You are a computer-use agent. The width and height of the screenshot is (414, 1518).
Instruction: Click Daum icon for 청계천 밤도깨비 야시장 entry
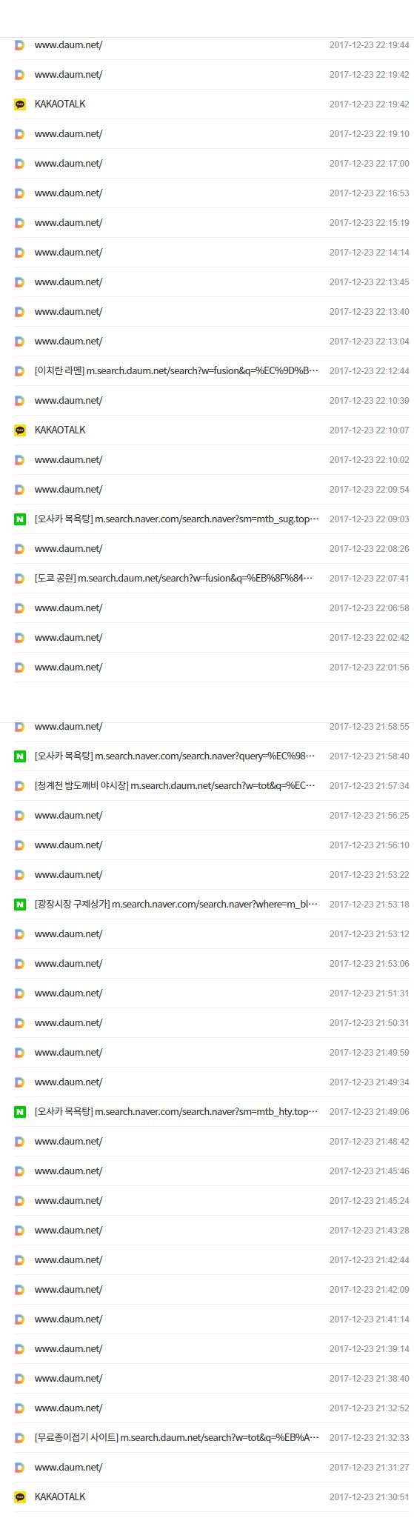[20, 786]
